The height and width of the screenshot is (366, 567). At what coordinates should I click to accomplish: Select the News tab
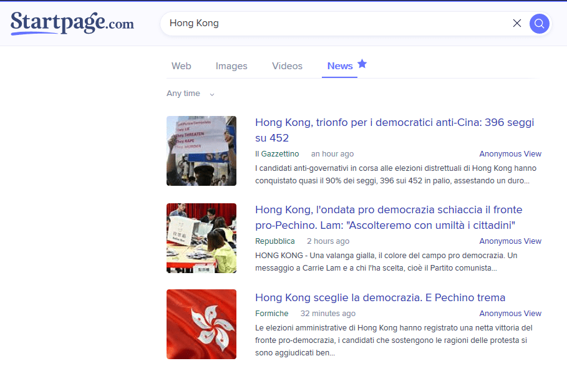point(340,66)
